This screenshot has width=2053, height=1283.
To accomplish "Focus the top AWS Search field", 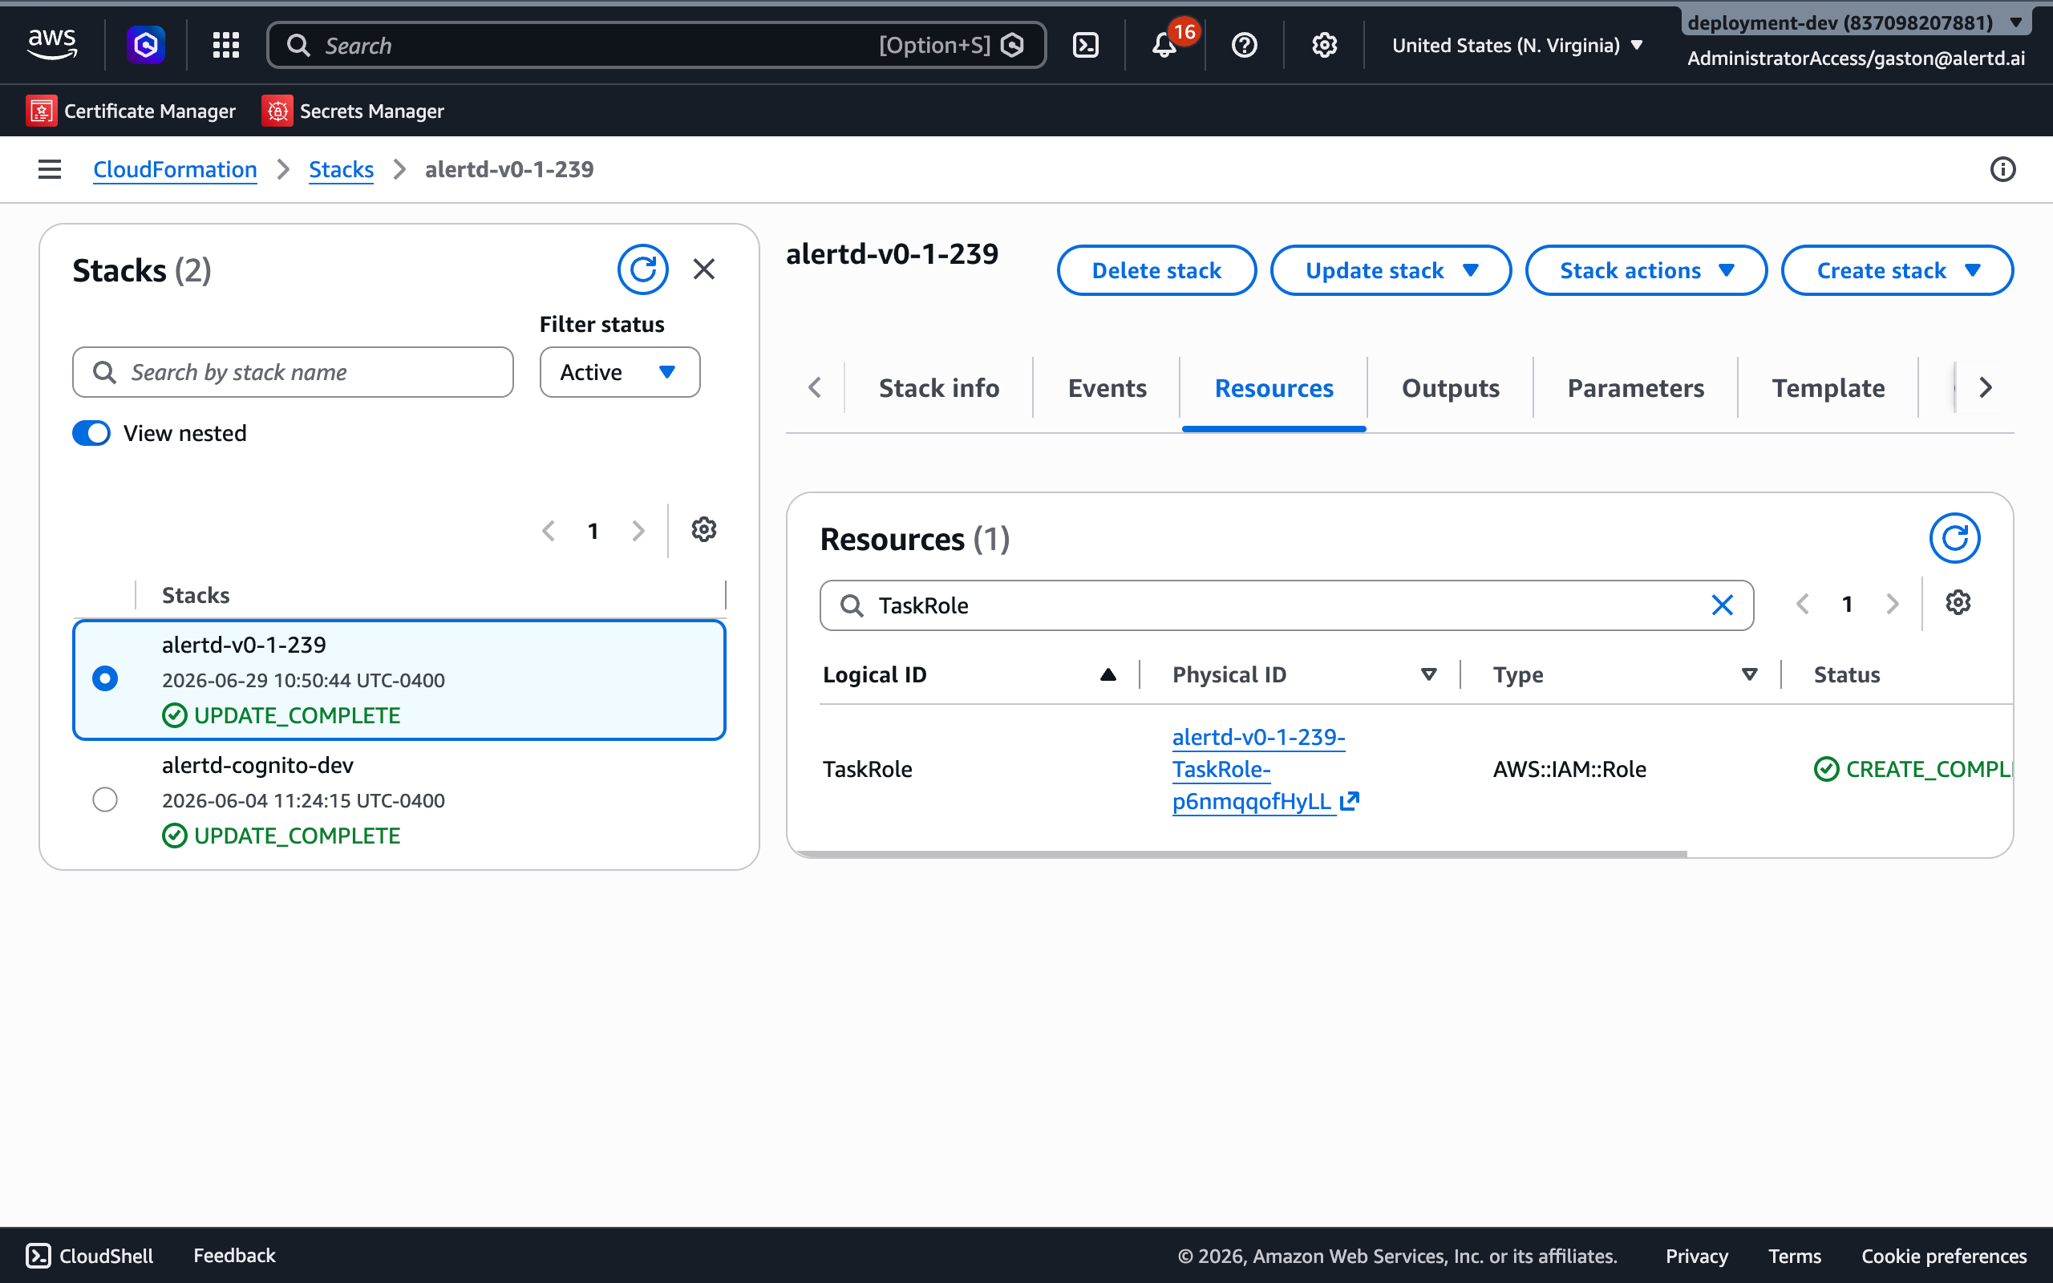I will [657, 45].
